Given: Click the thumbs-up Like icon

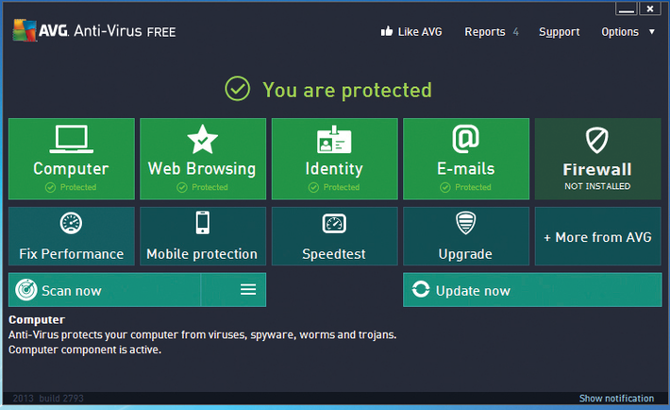Looking at the screenshot, I should [x=387, y=31].
